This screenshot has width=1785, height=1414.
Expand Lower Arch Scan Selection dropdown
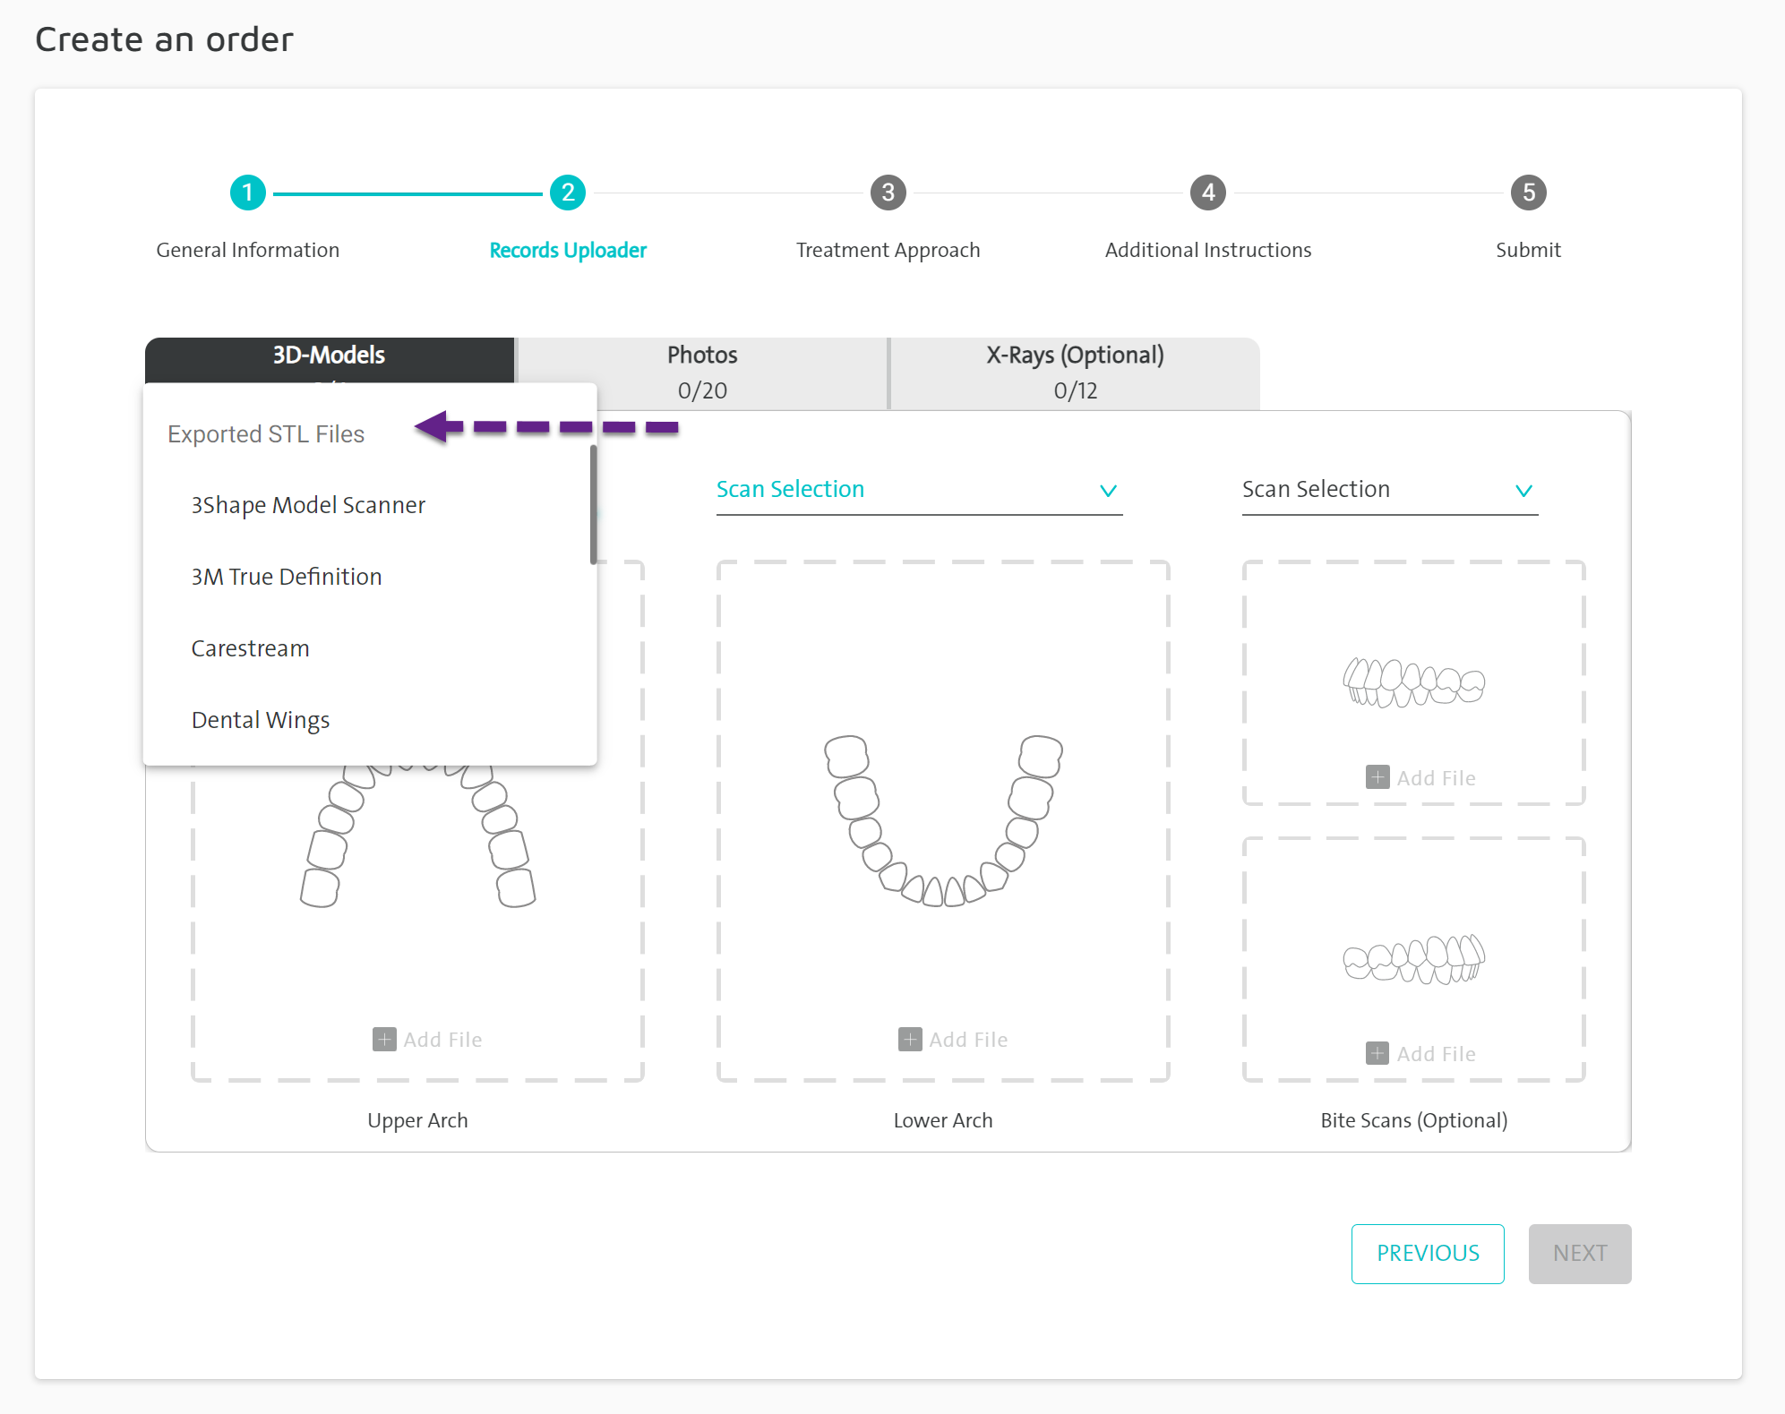918,490
